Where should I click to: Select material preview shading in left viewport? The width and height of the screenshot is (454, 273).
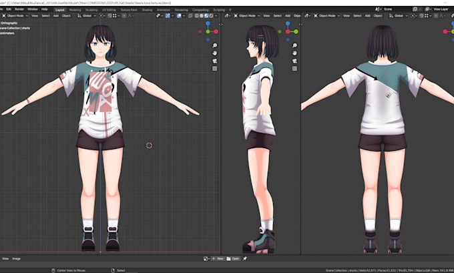(x=206, y=15)
